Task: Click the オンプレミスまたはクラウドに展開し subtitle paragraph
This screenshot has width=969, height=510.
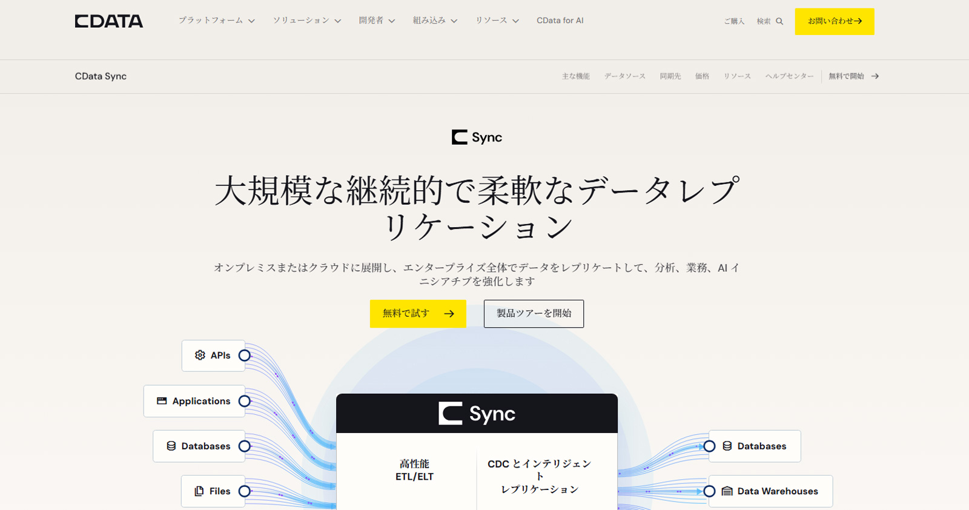Action: click(477, 274)
